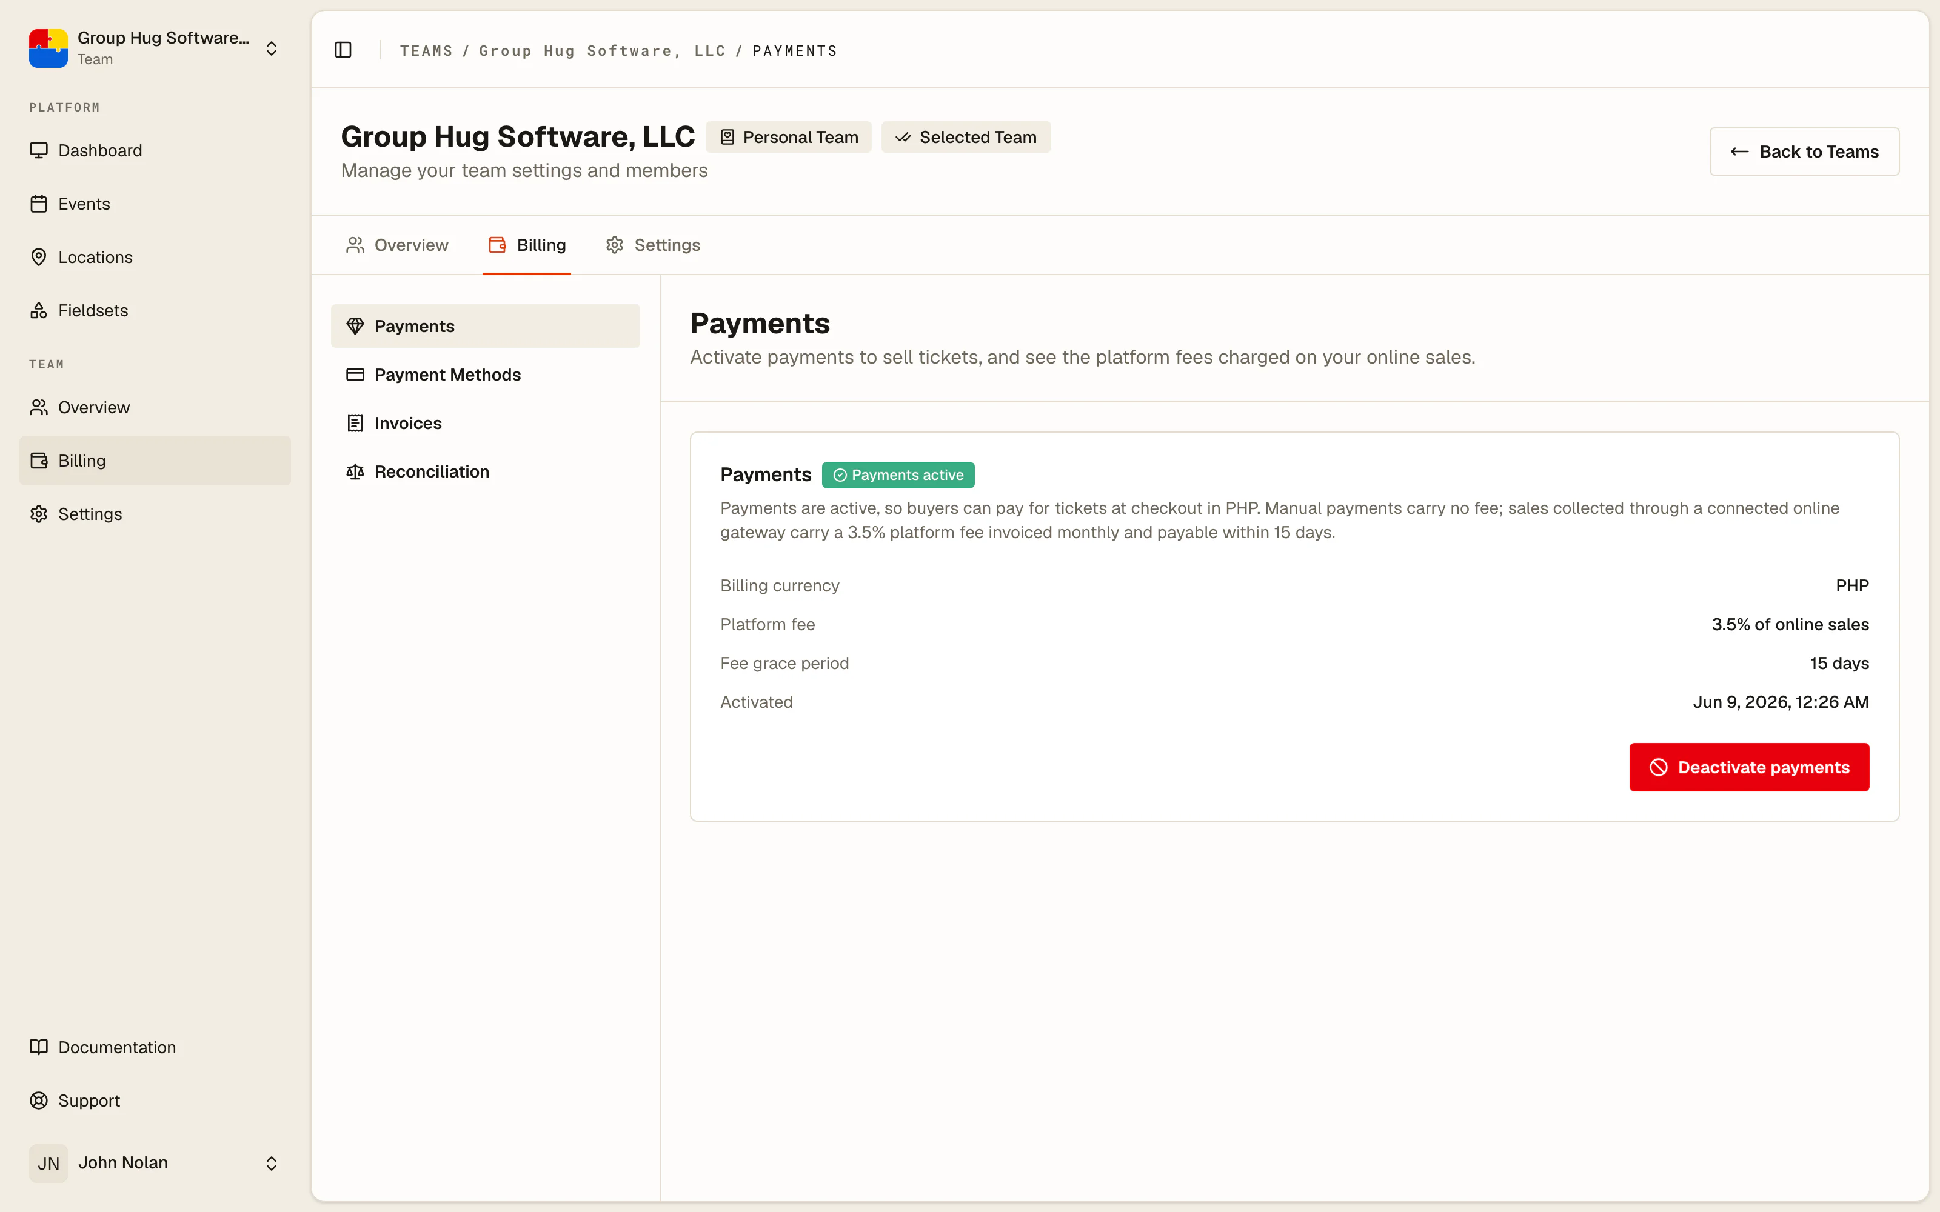Click the Dashboard monitor icon
The image size is (1940, 1212).
38,151
